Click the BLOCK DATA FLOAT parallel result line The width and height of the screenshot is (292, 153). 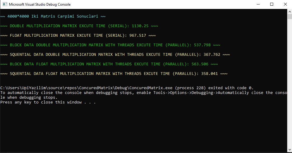[109, 64]
